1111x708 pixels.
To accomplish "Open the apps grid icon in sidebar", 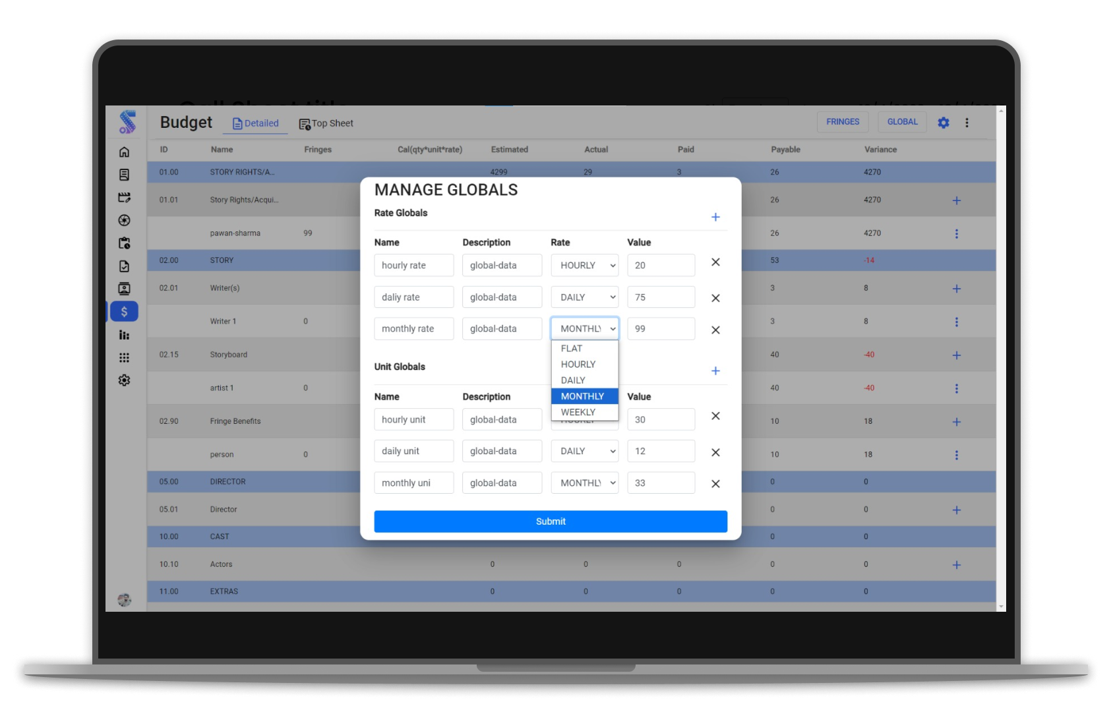I will (124, 357).
